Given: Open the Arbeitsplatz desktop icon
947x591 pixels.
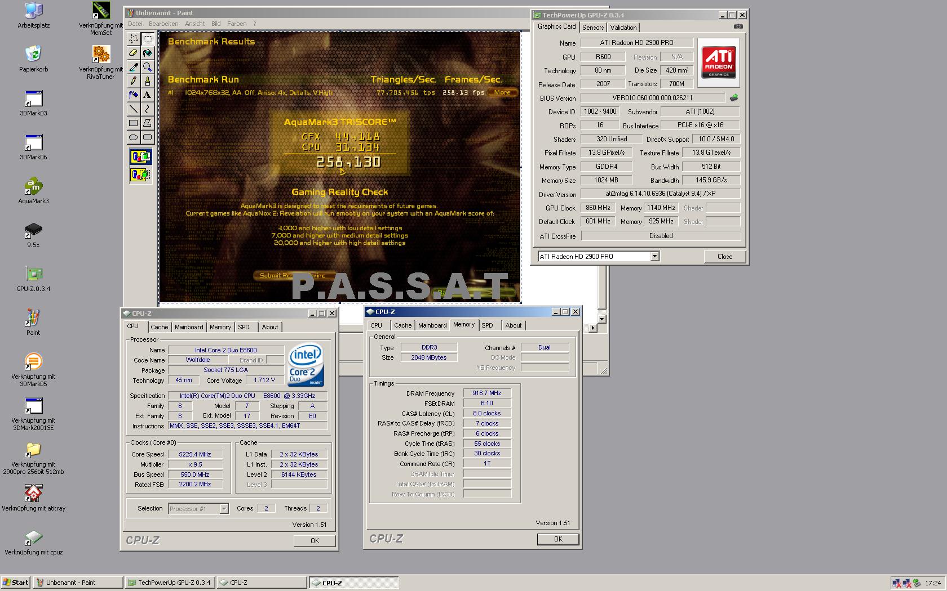Looking at the screenshot, I should (x=33, y=15).
